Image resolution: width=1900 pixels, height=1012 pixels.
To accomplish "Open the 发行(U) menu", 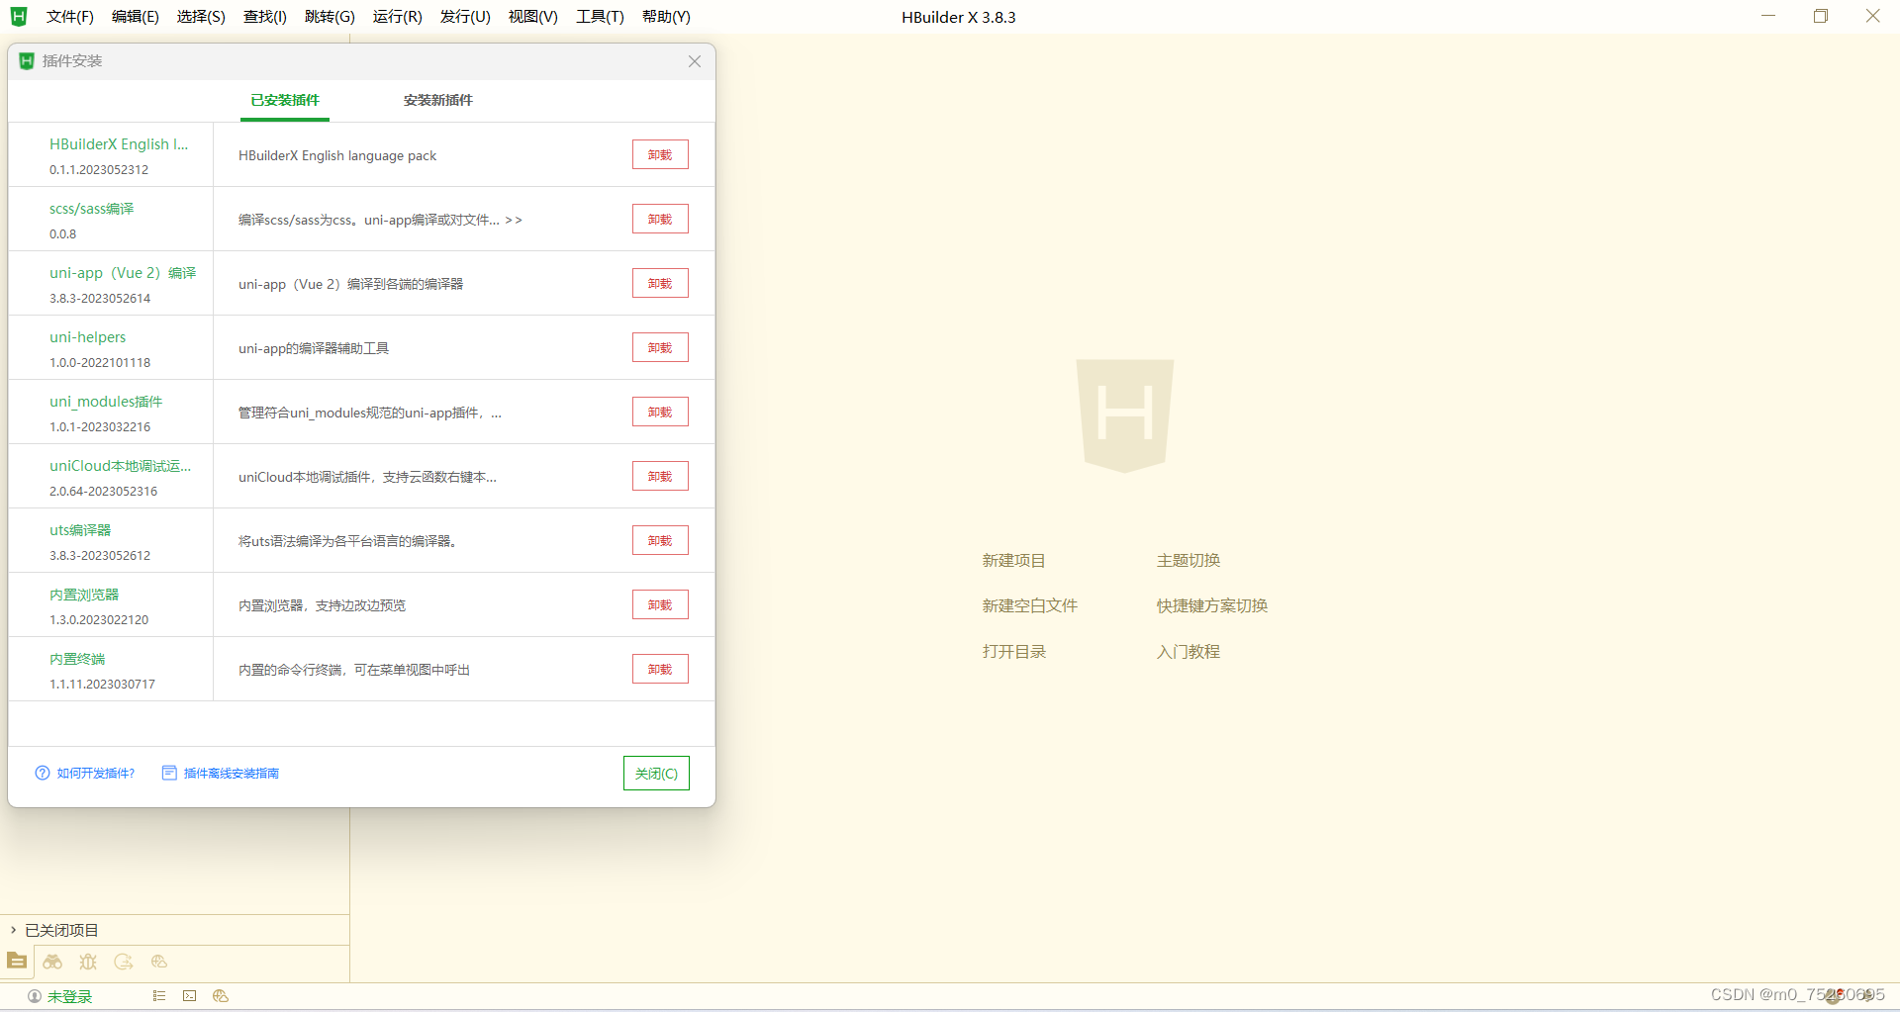I will pyautogui.click(x=465, y=17).
